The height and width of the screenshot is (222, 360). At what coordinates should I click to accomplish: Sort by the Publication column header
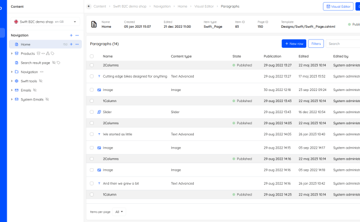[272, 56]
